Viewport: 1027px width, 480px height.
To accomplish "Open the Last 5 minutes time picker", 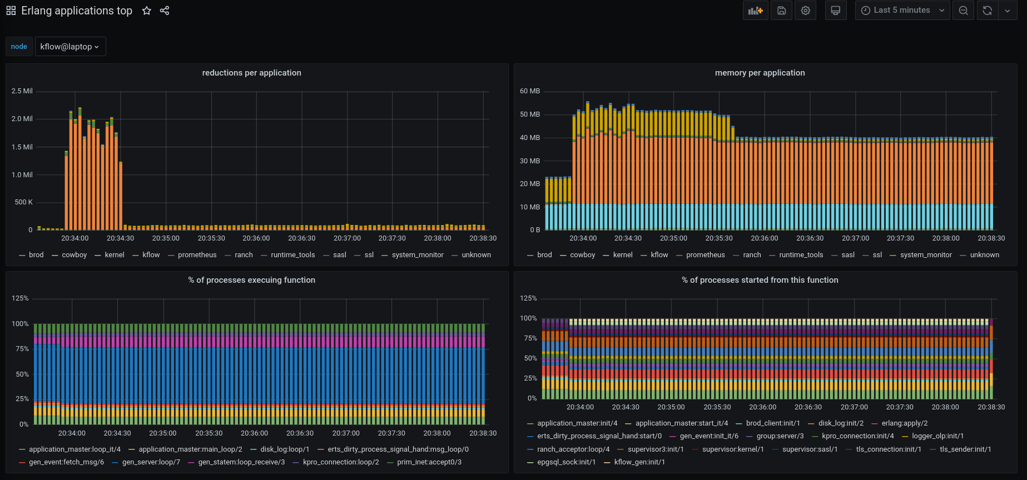I will pos(902,11).
